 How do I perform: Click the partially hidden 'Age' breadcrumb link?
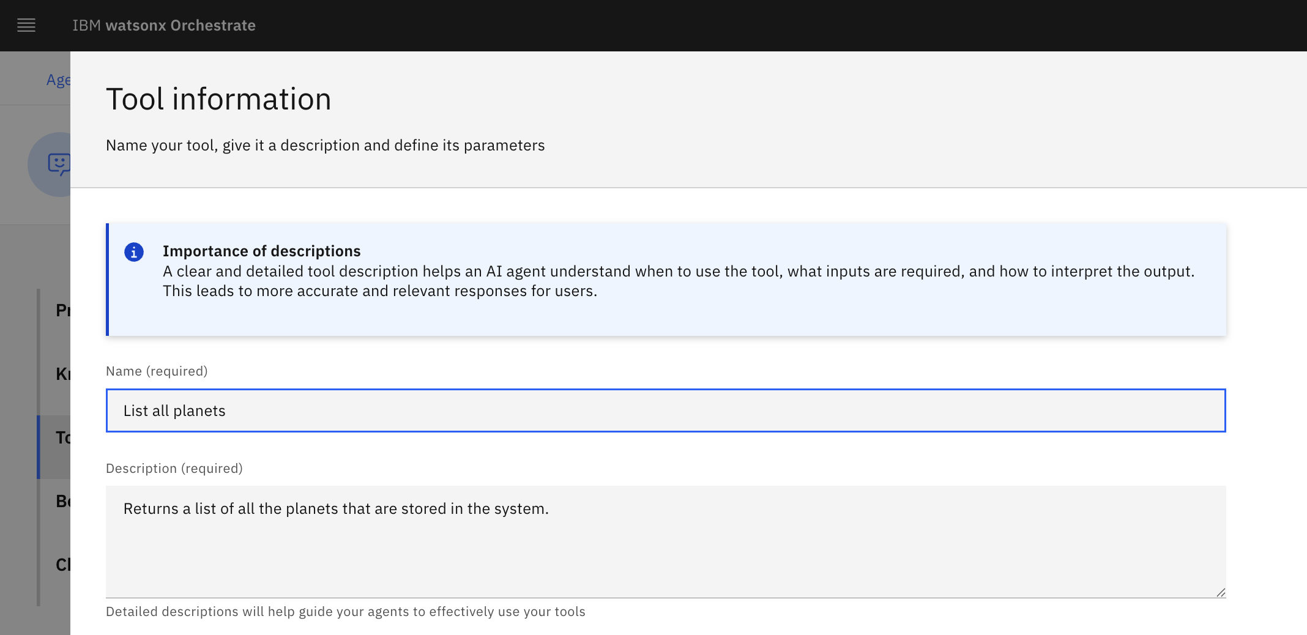[x=59, y=80]
